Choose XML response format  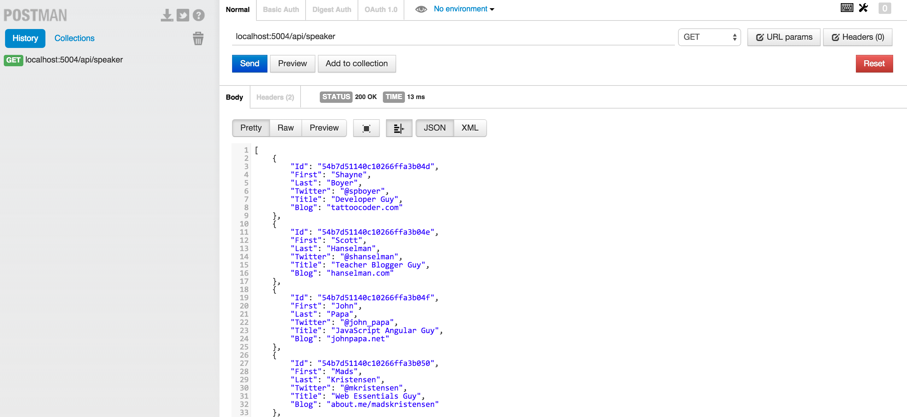[470, 128]
